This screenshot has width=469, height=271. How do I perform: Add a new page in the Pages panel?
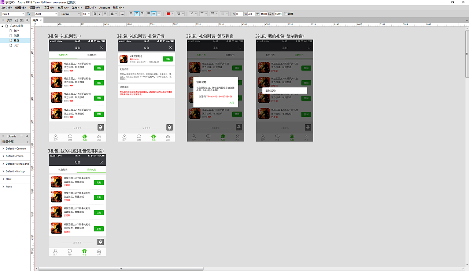[x=16, y=20]
